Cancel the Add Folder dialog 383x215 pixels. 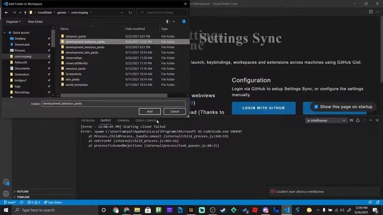pos(175,112)
